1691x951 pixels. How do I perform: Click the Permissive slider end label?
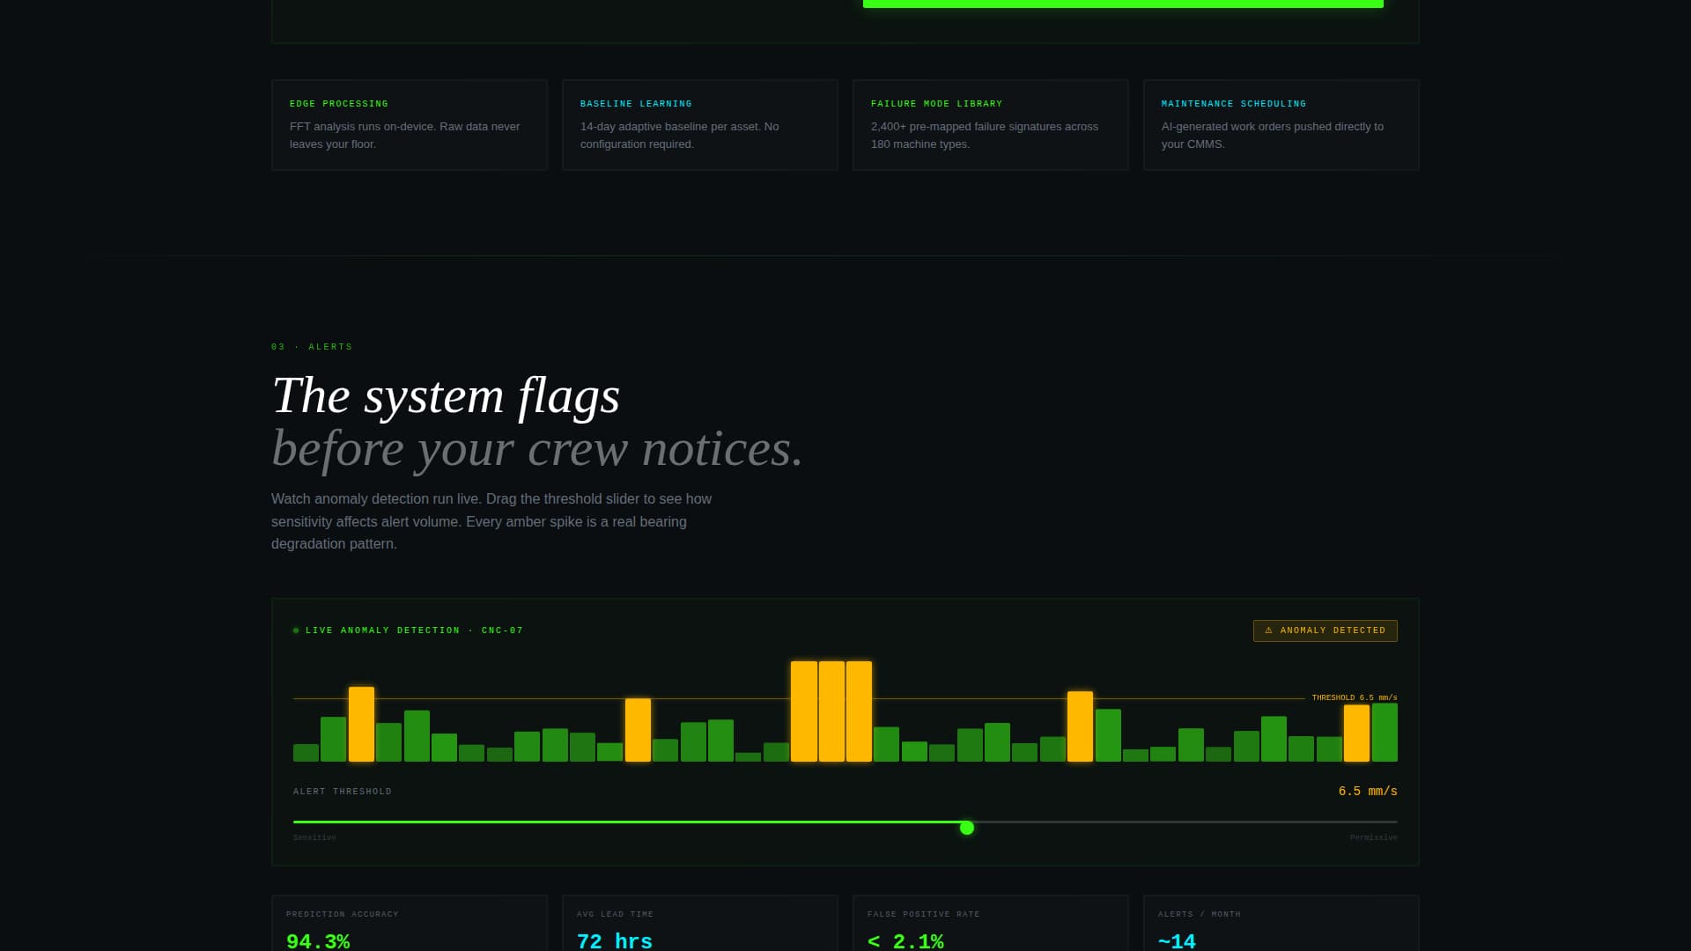1373,837
